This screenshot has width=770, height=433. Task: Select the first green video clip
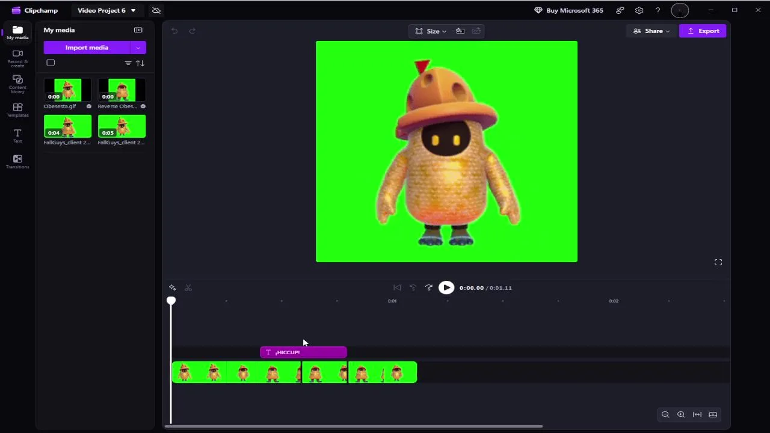pyautogui.click(x=236, y=372)
